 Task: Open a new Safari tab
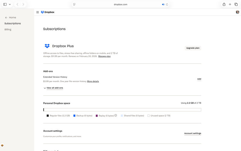[230, 4]
